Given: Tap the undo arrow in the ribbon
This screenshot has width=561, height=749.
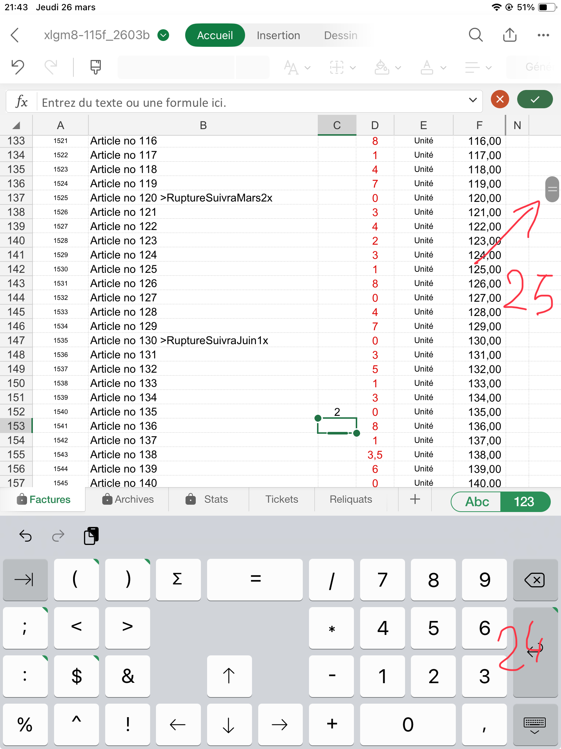Looking at the screenshot, I should [18, 67].
